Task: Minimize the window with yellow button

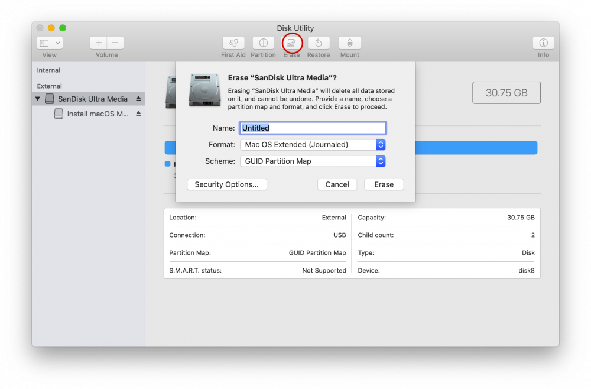Action: click(51, 28)
